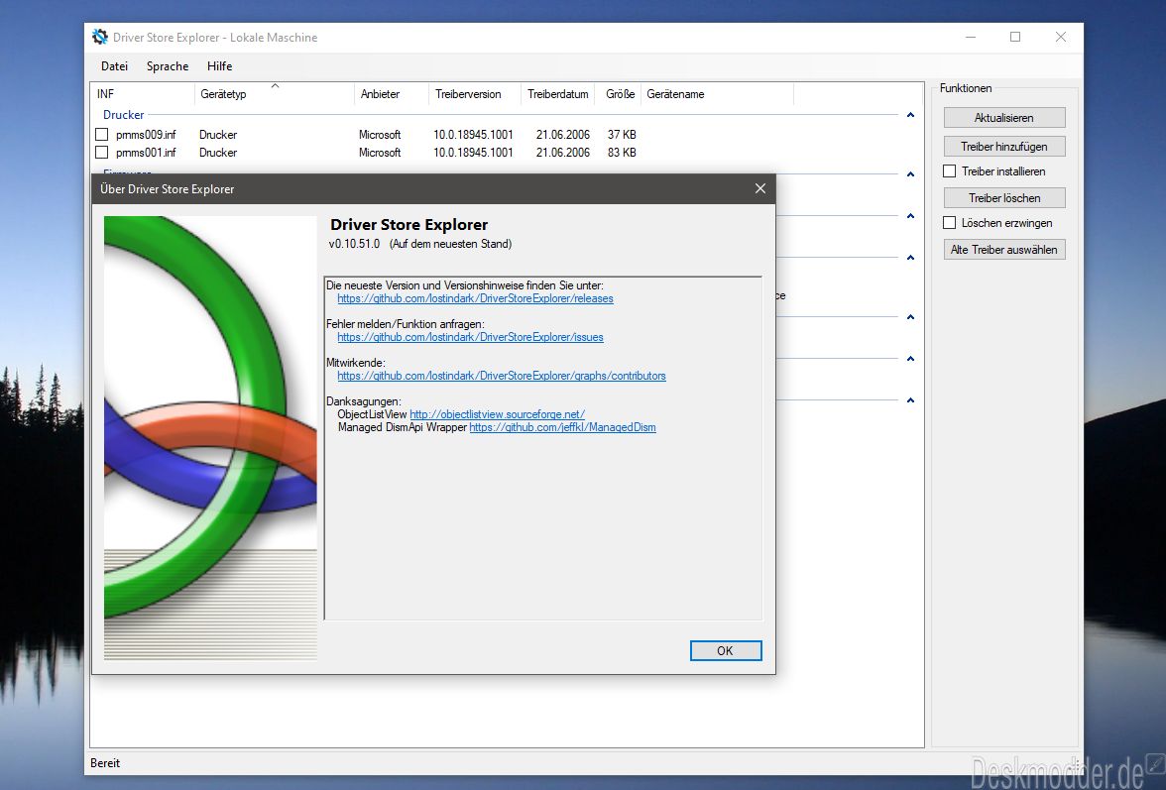Sort by the INF column header
Viewport: 1166px width, 790px height.
click(x=142, y=94)
